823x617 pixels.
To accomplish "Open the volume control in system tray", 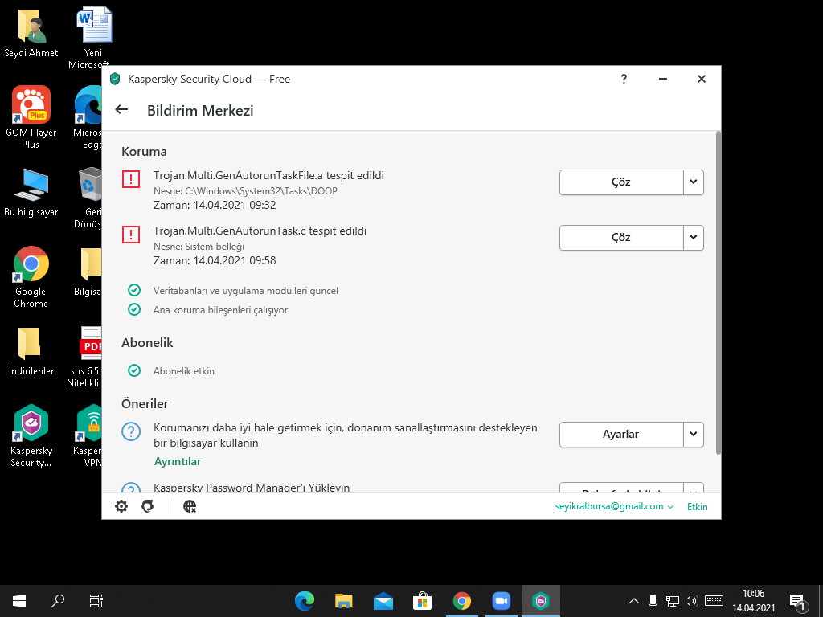I will point(691,601).
